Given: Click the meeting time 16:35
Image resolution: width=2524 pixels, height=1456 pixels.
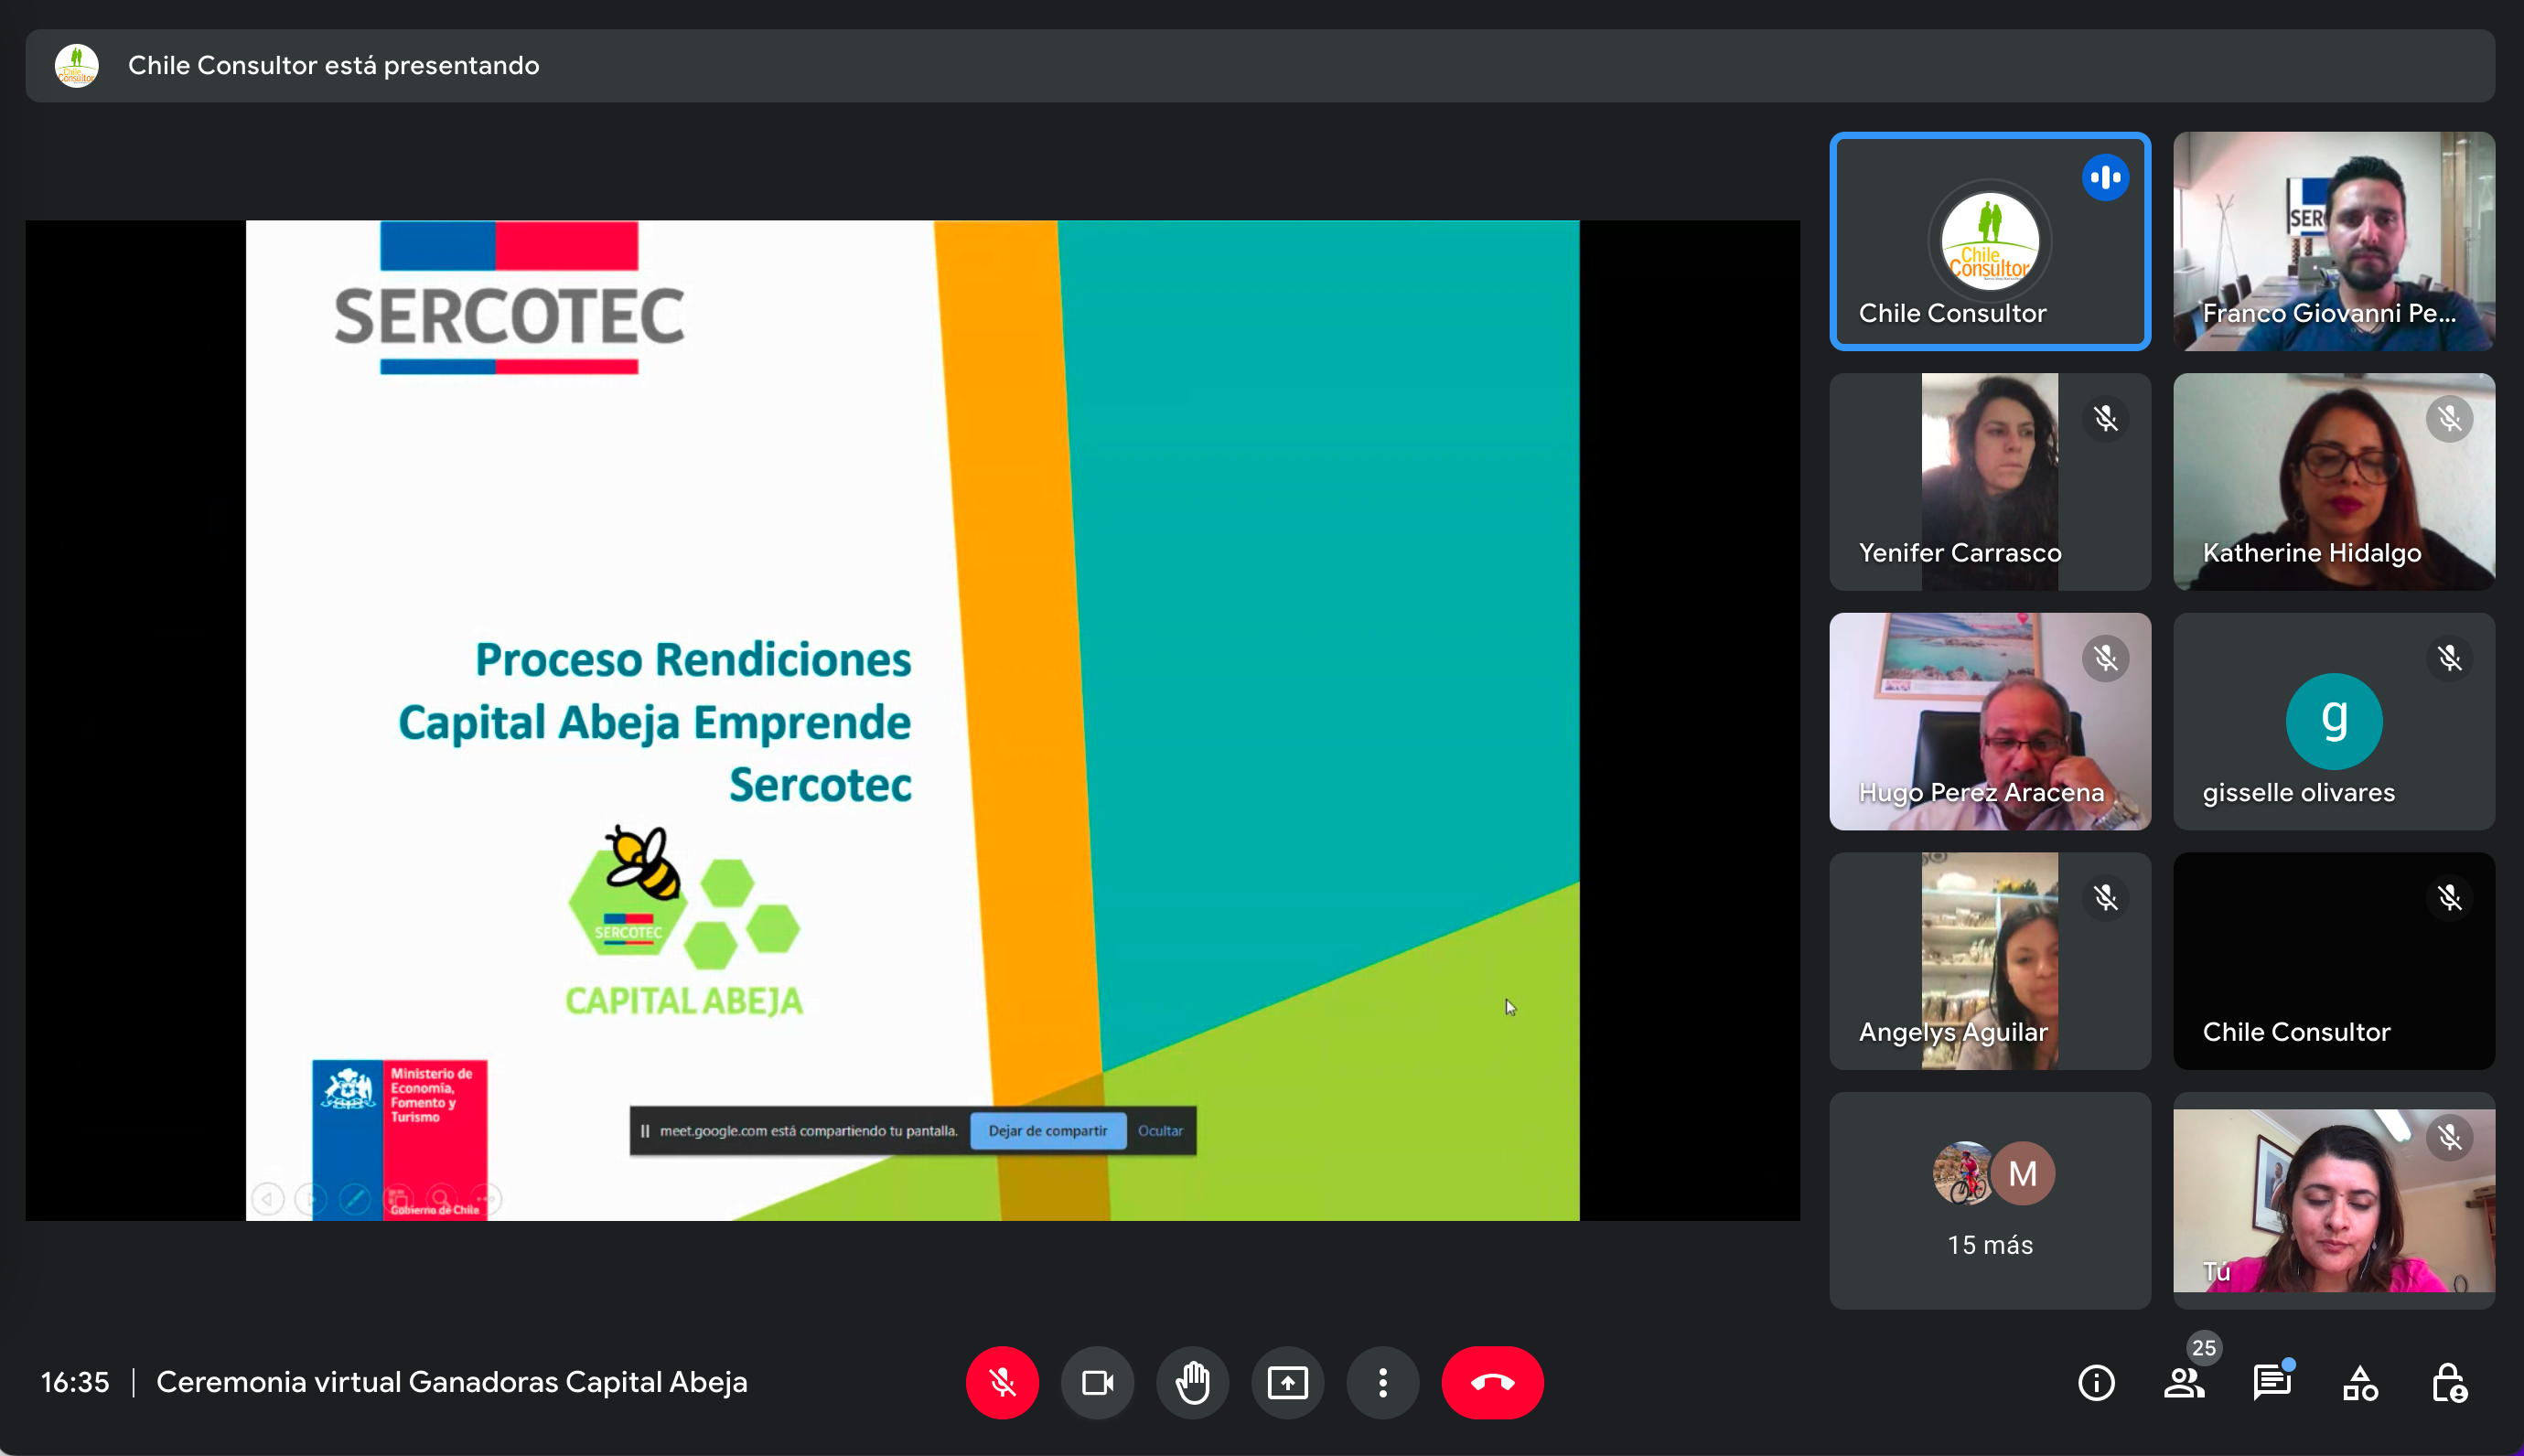Looking at the screenshot, I should tap(75, 1382).
